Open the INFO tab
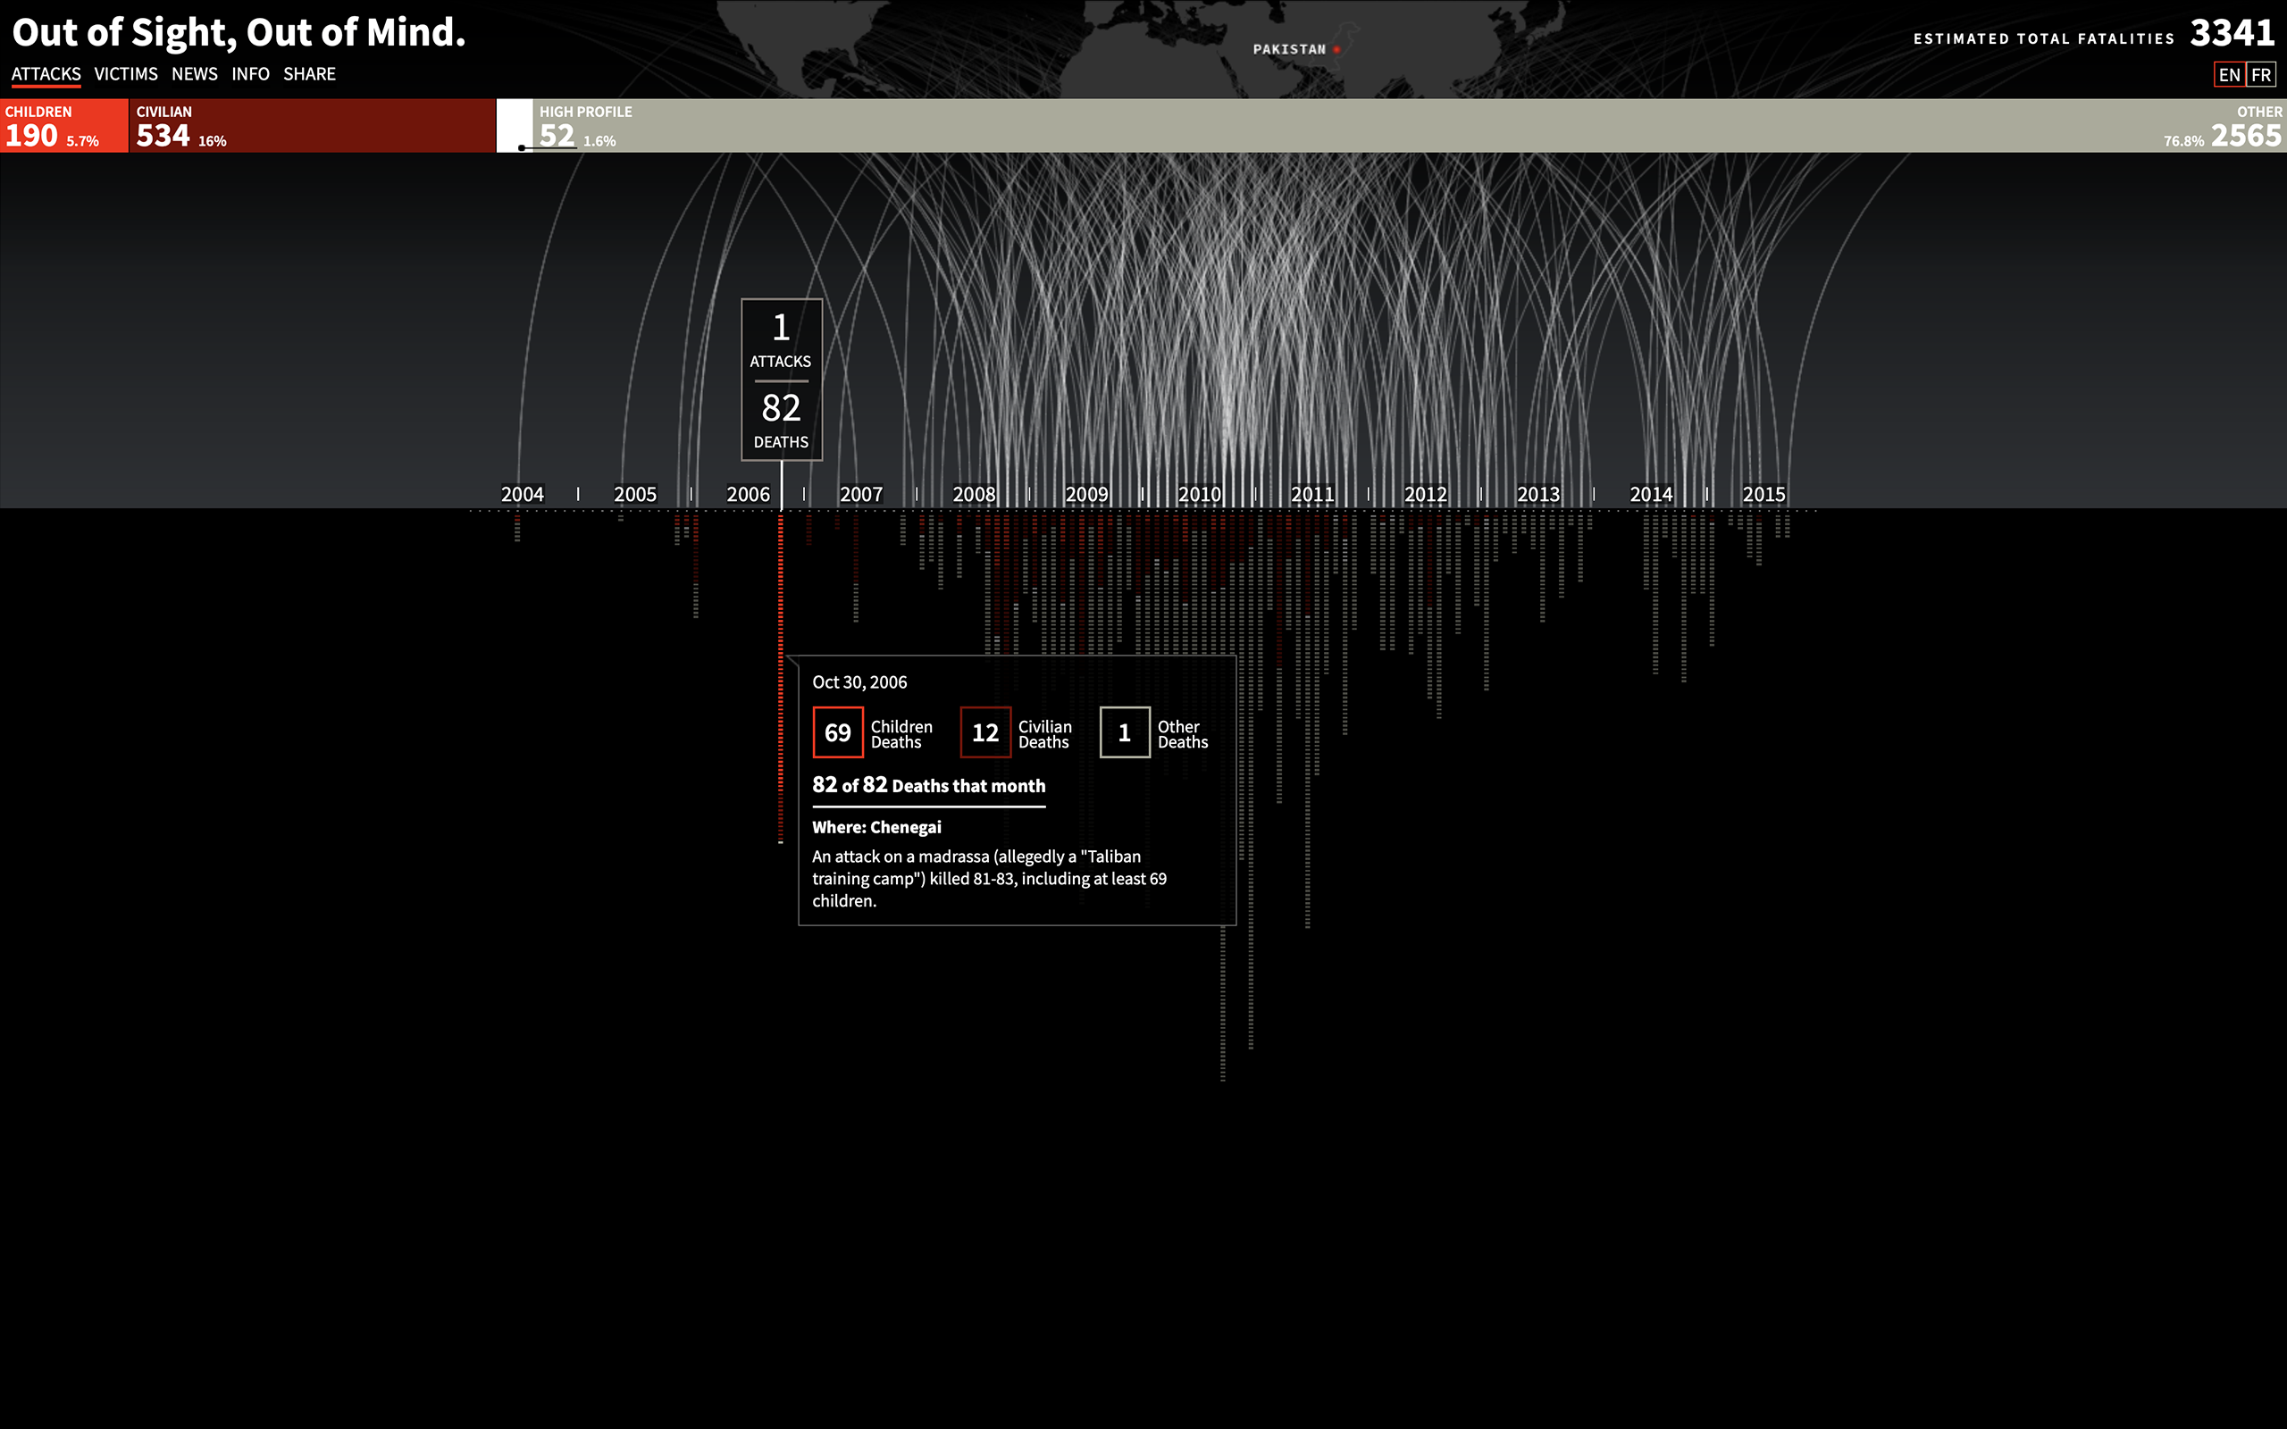Screen dimensions: 2287x1429 250,74
